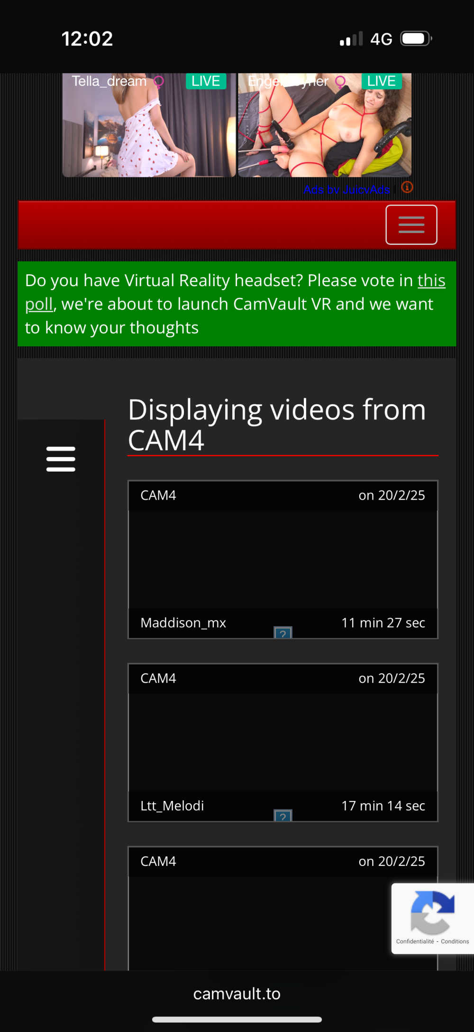Screen dimensions: 474x1032
Task: Tap the cellular signal bars icon
Action: click(x=351, y=38)
